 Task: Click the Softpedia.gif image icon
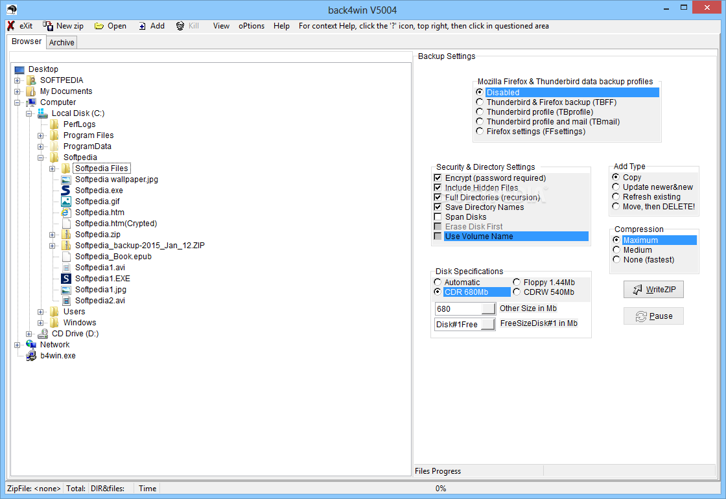(x=66, y=202)
